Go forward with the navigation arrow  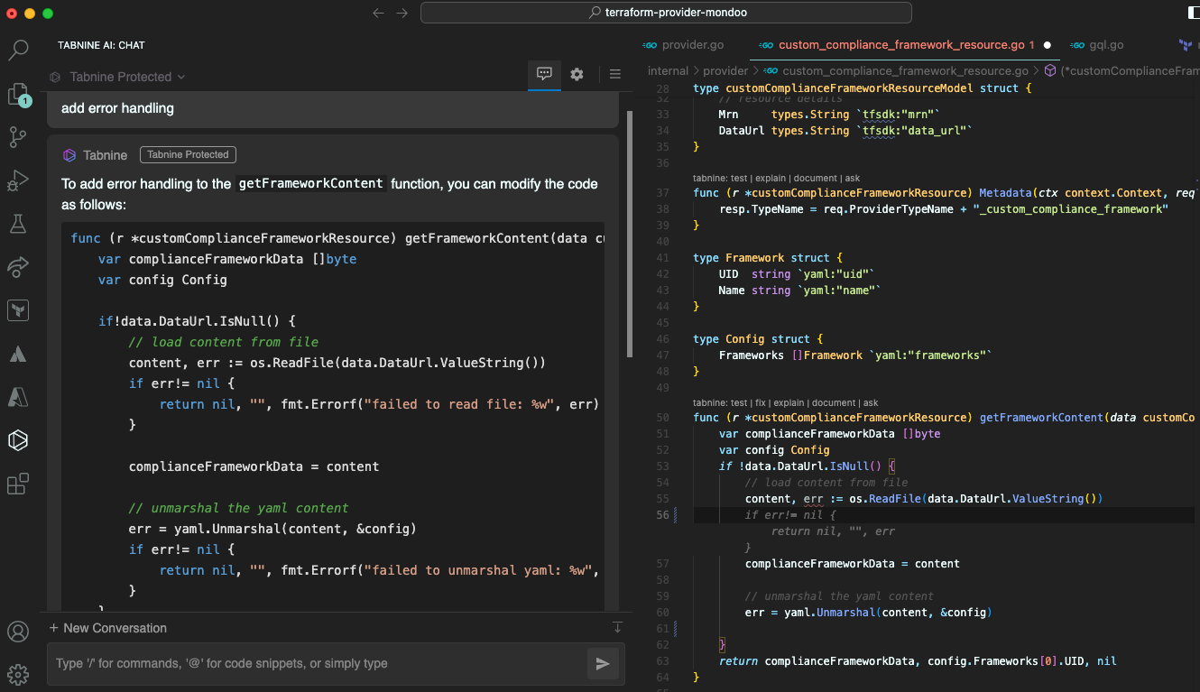click(x=402, y=13)
